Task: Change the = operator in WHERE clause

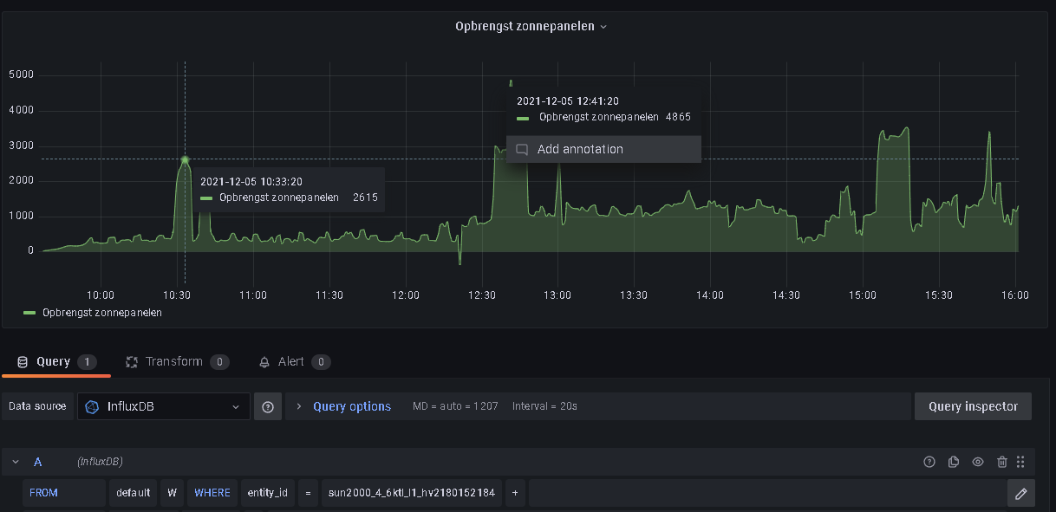Action: point(308,492)
